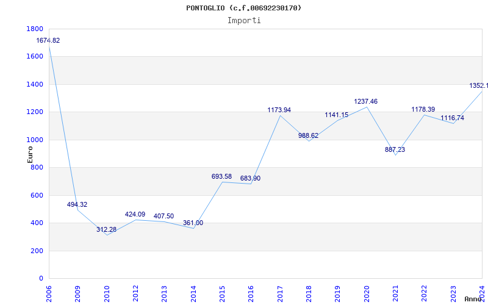Select the 2010 year on x-axis
This screenshot has height=305, width=488.
pos(107,290)
